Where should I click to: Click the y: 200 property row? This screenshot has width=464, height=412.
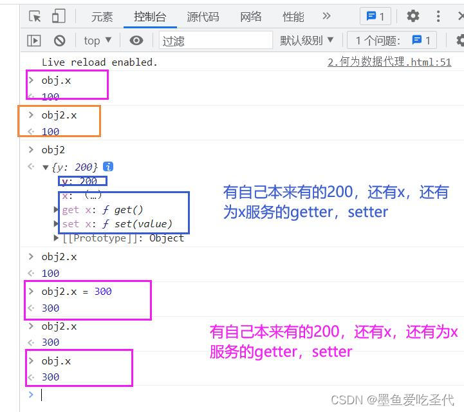80,181
